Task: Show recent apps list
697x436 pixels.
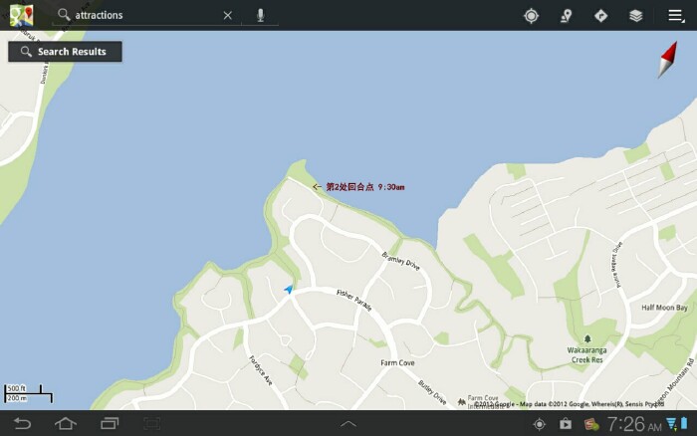Action: click(110, 423)
